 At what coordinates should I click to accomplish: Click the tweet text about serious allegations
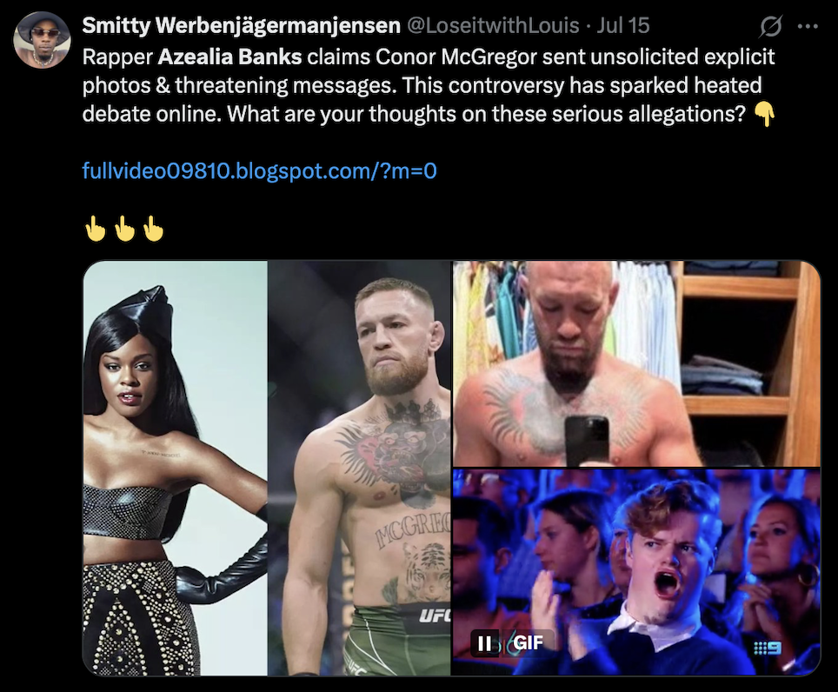428,85
